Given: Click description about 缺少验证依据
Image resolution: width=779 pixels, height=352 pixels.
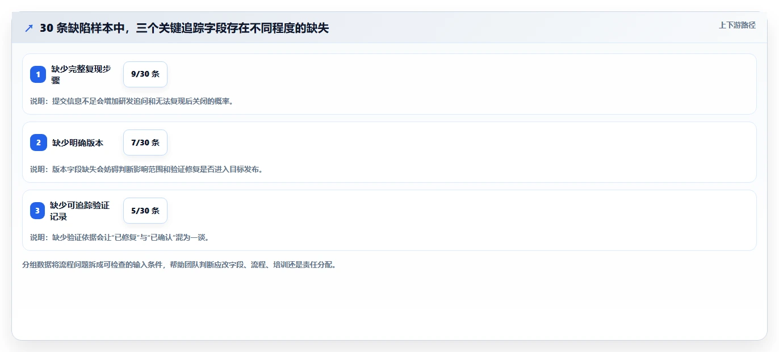Looking at the screenshot, I should pyautogui.click(x=120, y=237).
